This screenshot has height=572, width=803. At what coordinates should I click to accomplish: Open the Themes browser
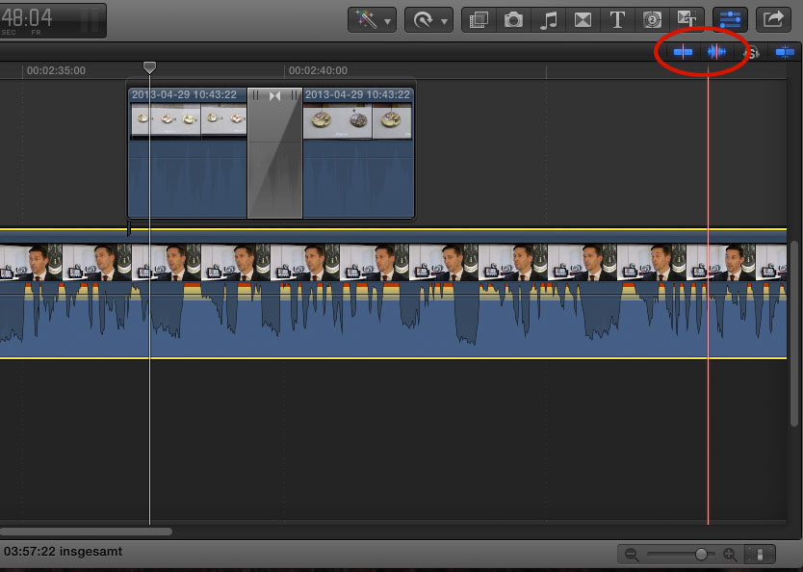coord(686,19)
